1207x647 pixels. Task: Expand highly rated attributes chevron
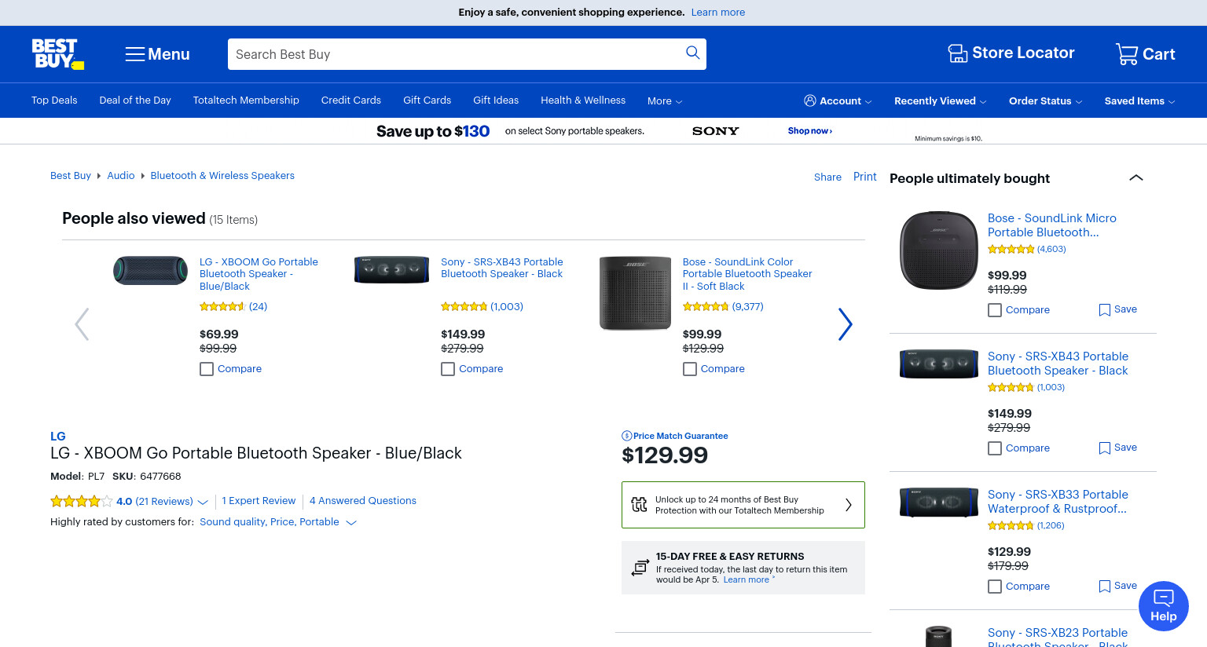351,522
